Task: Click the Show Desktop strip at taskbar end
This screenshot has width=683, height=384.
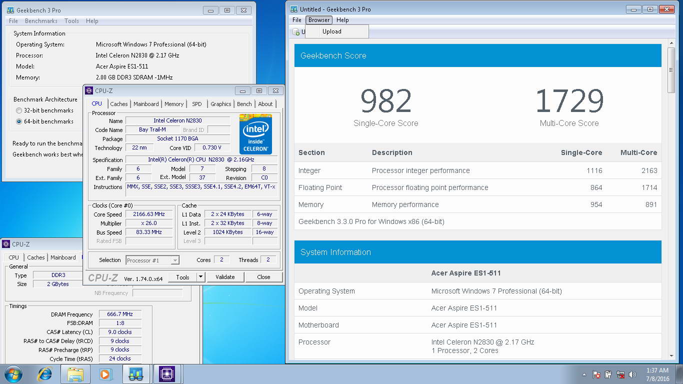Action: [679, 374]
